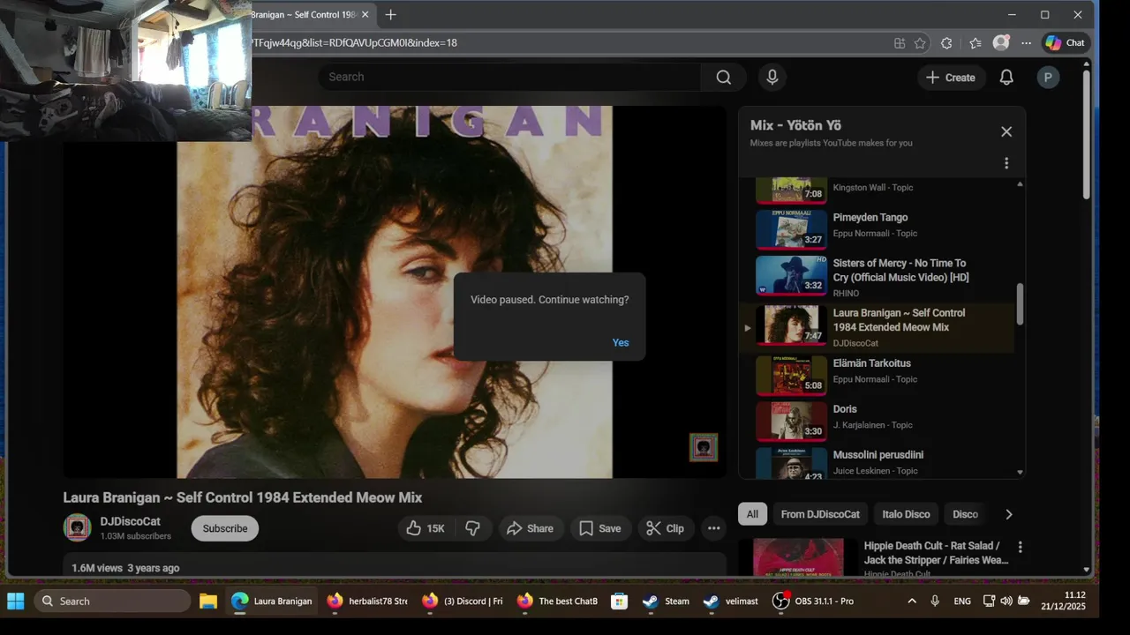Add page to favorites star icon

tap(920, 42)
